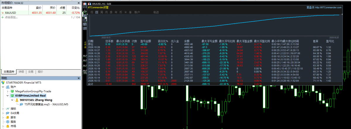Open the 账户 account tab in MTCommander
351x129 pixels.
click(x=137, y=12)
